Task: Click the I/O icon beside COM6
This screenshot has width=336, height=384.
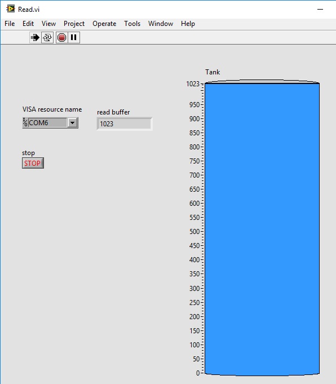Action: tap(25, 122)
